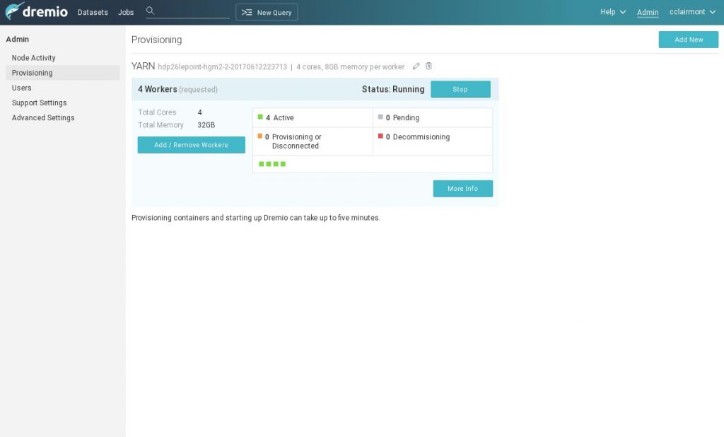Screen dimensions: 724x437
Task: Click the Add New provisioning button
Action: 688,40
